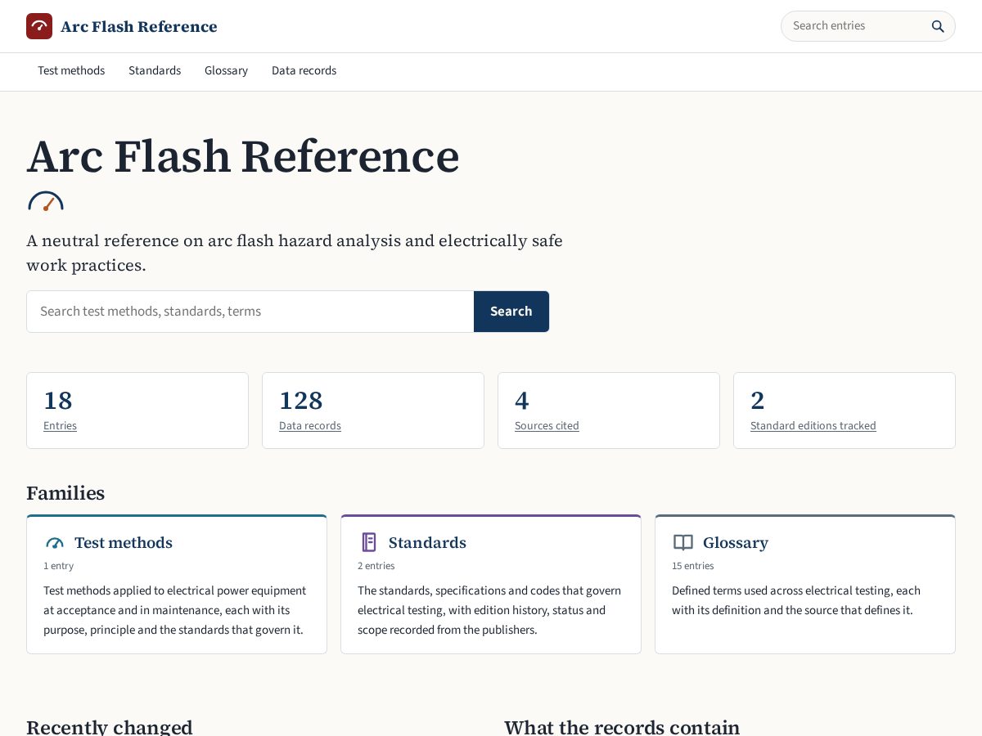Image resolution: width=982 pixels, height=736 pixels.
Task: Focus the 'Search test methods, standards, terms' field
Action: [x=250, y=312]
